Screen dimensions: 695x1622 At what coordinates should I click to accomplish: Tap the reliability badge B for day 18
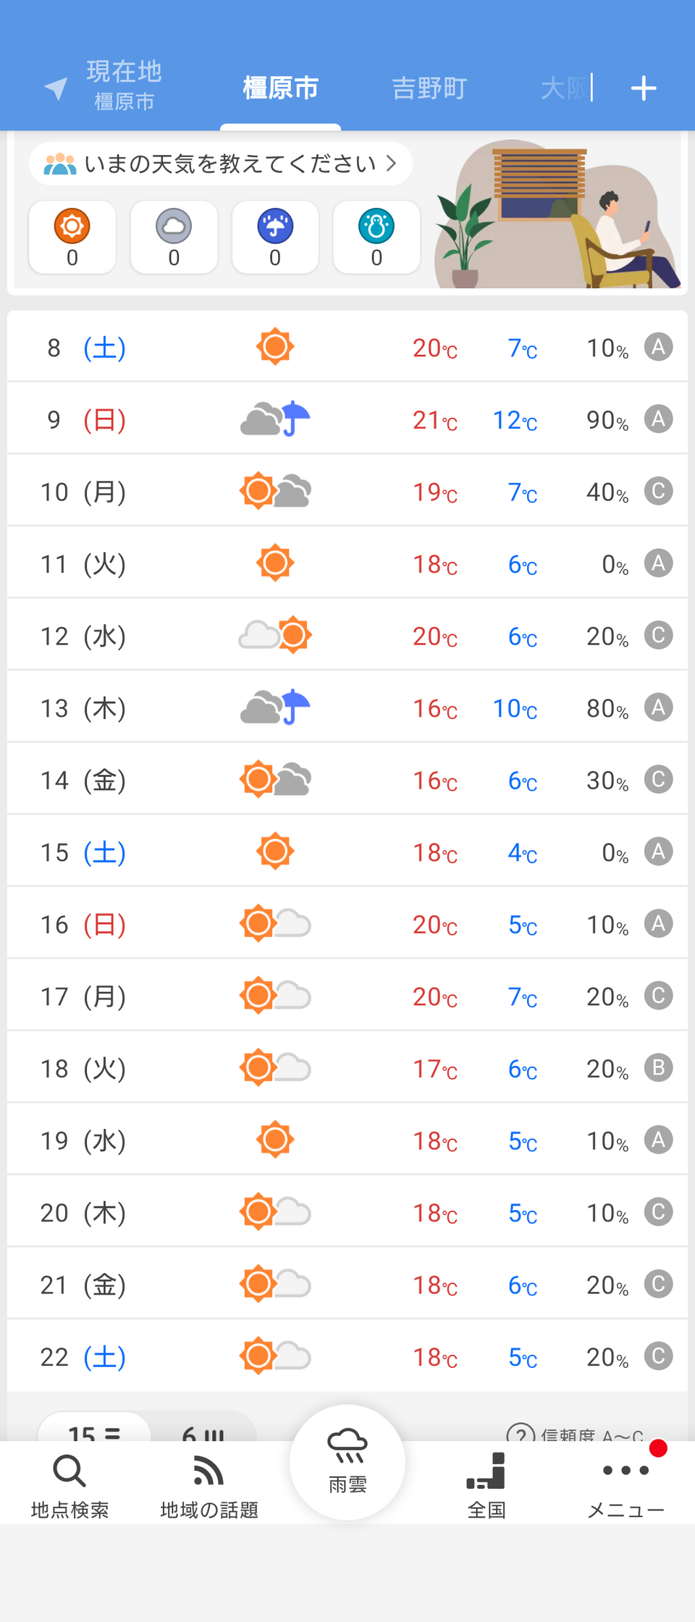click(x=658, y=1068)
